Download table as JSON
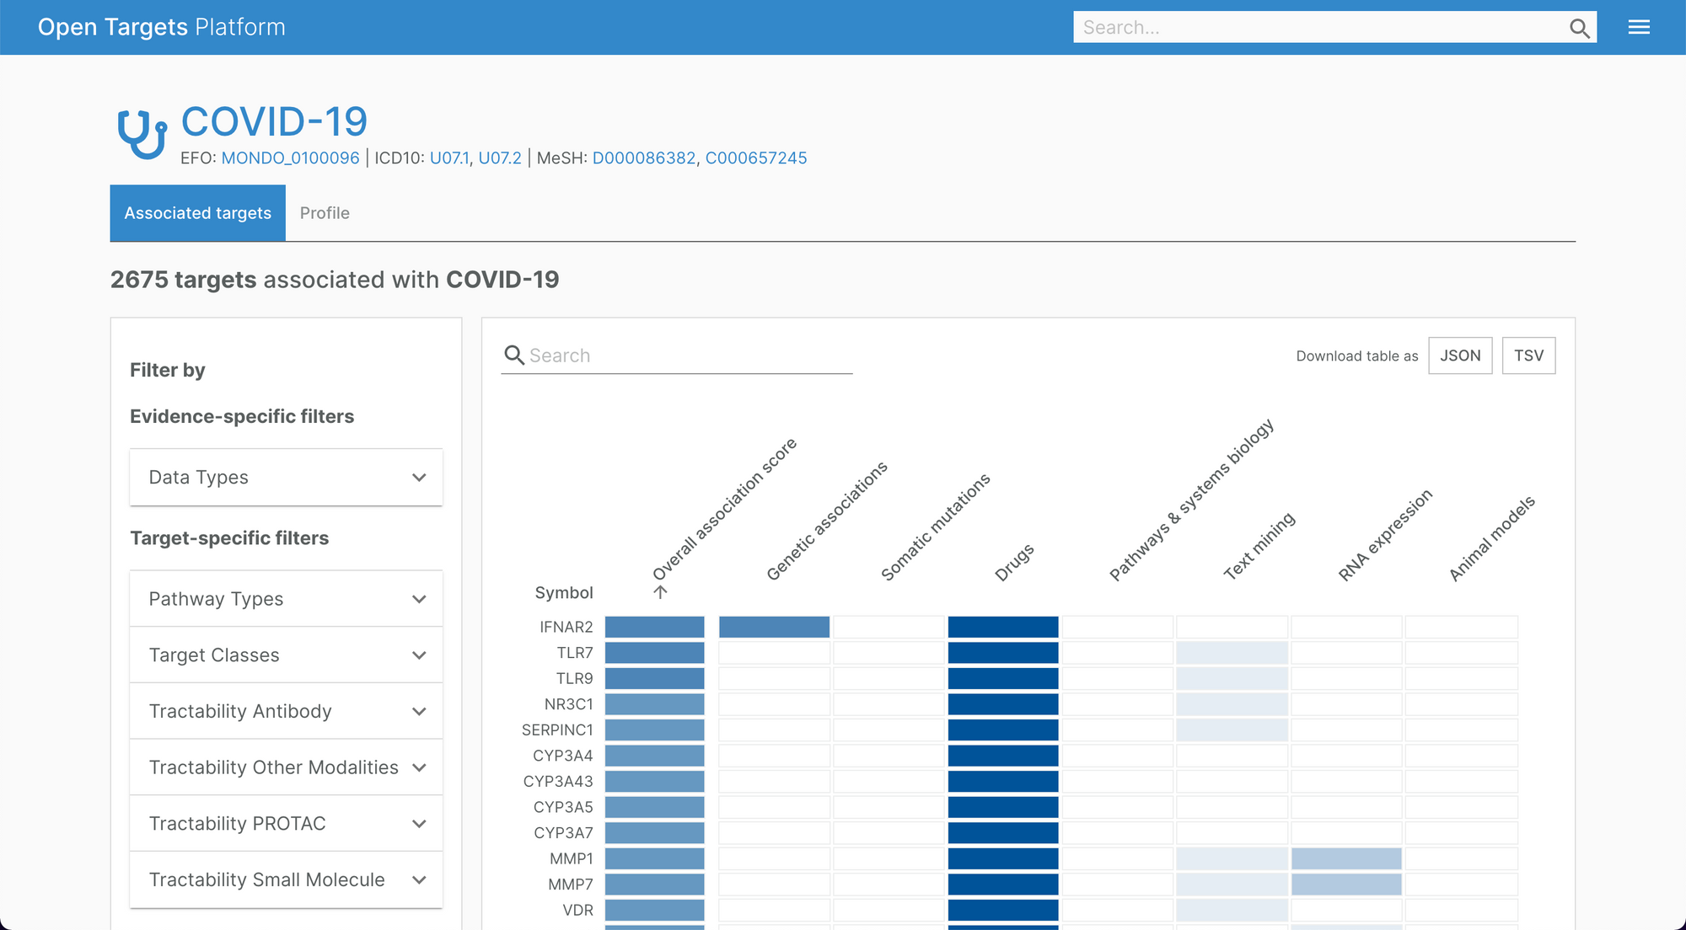 click(1460, 355)
